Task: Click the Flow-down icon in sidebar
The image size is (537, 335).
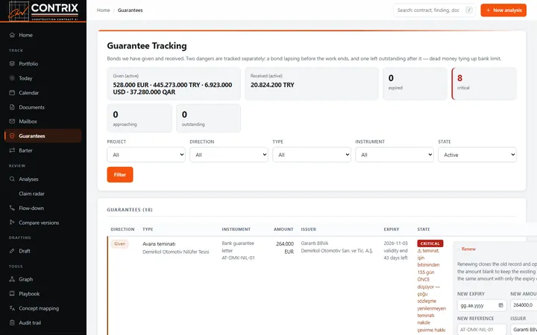Action: tap(12, 208)
